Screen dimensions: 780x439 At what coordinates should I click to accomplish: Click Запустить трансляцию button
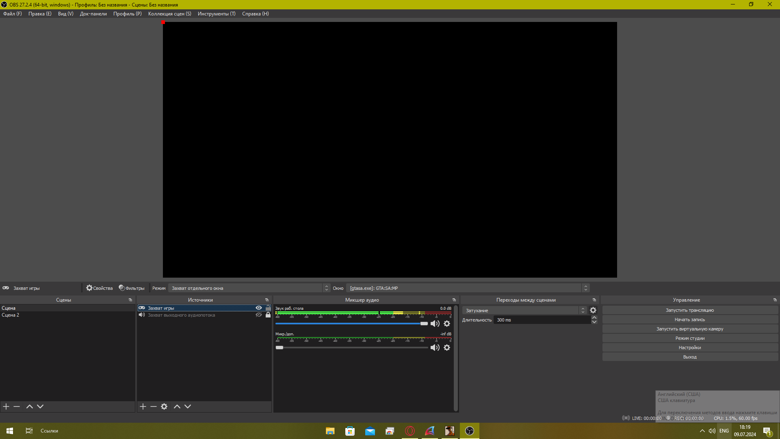tap(690, 310)
